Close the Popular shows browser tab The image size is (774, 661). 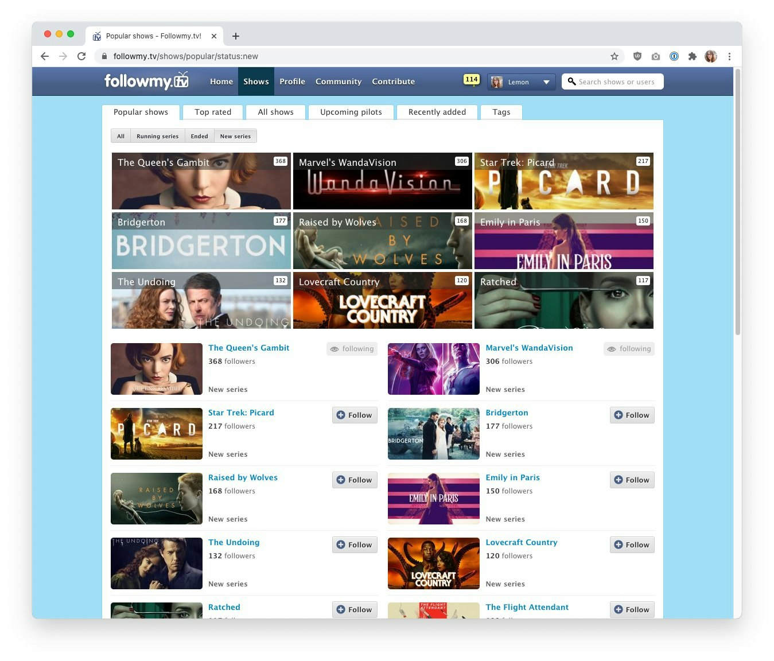point(214,36)
